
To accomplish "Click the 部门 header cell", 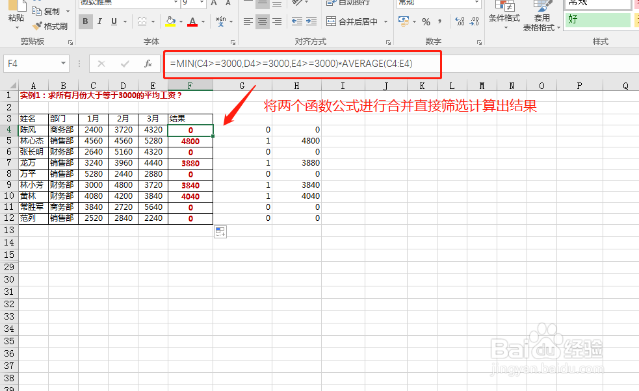I will pos(63,119).
